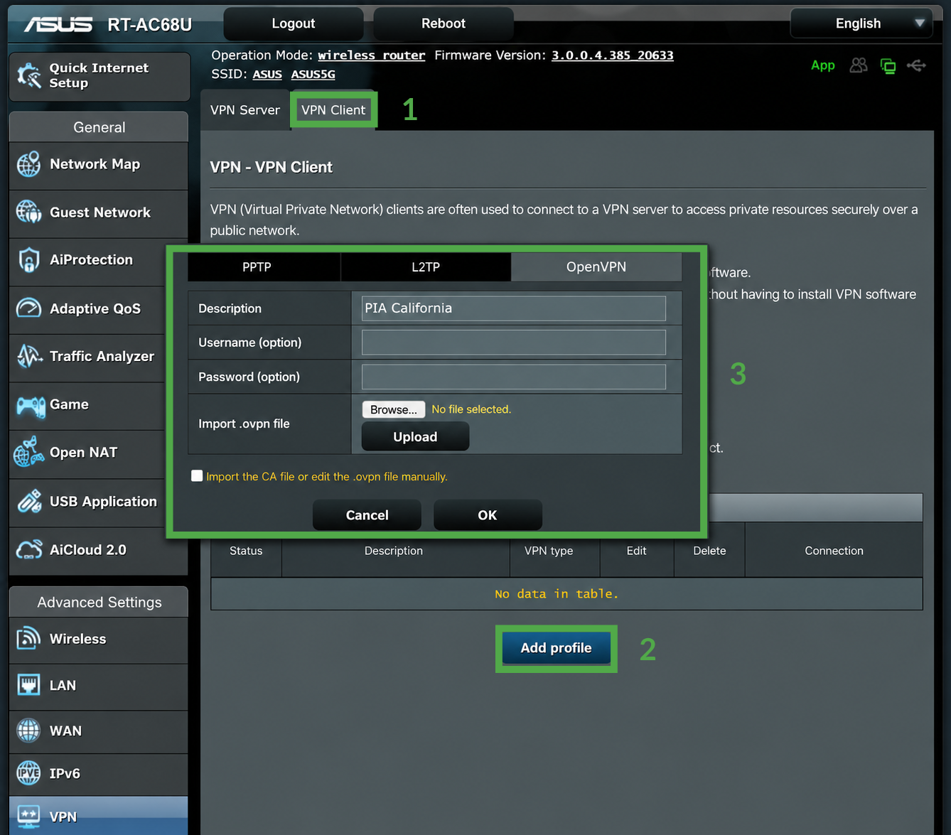Click the Logout button
Image resolution: width=951 pixels, height=835 pixels.
[x=294, y=23]
